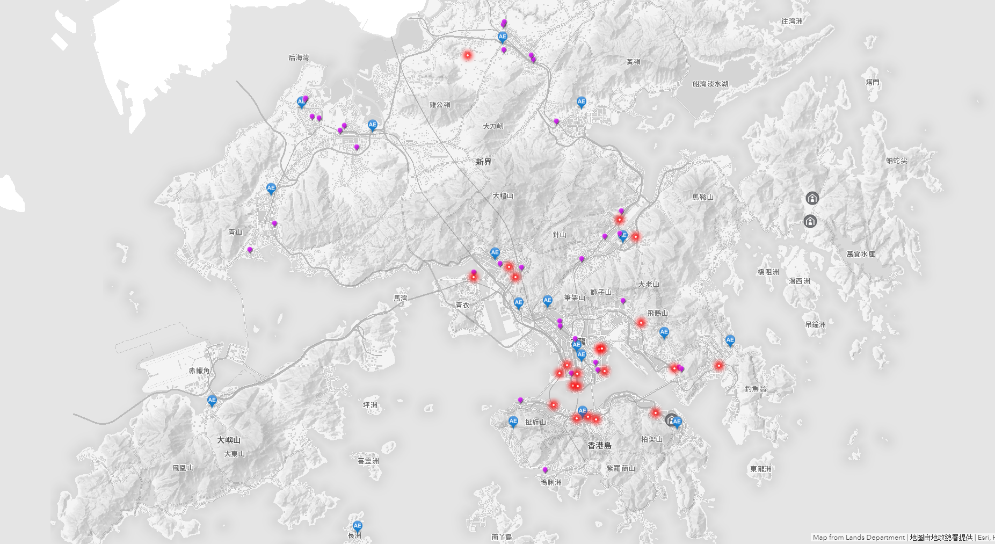Click the purple pin right of 獅子山

click(x=623, y=301)
